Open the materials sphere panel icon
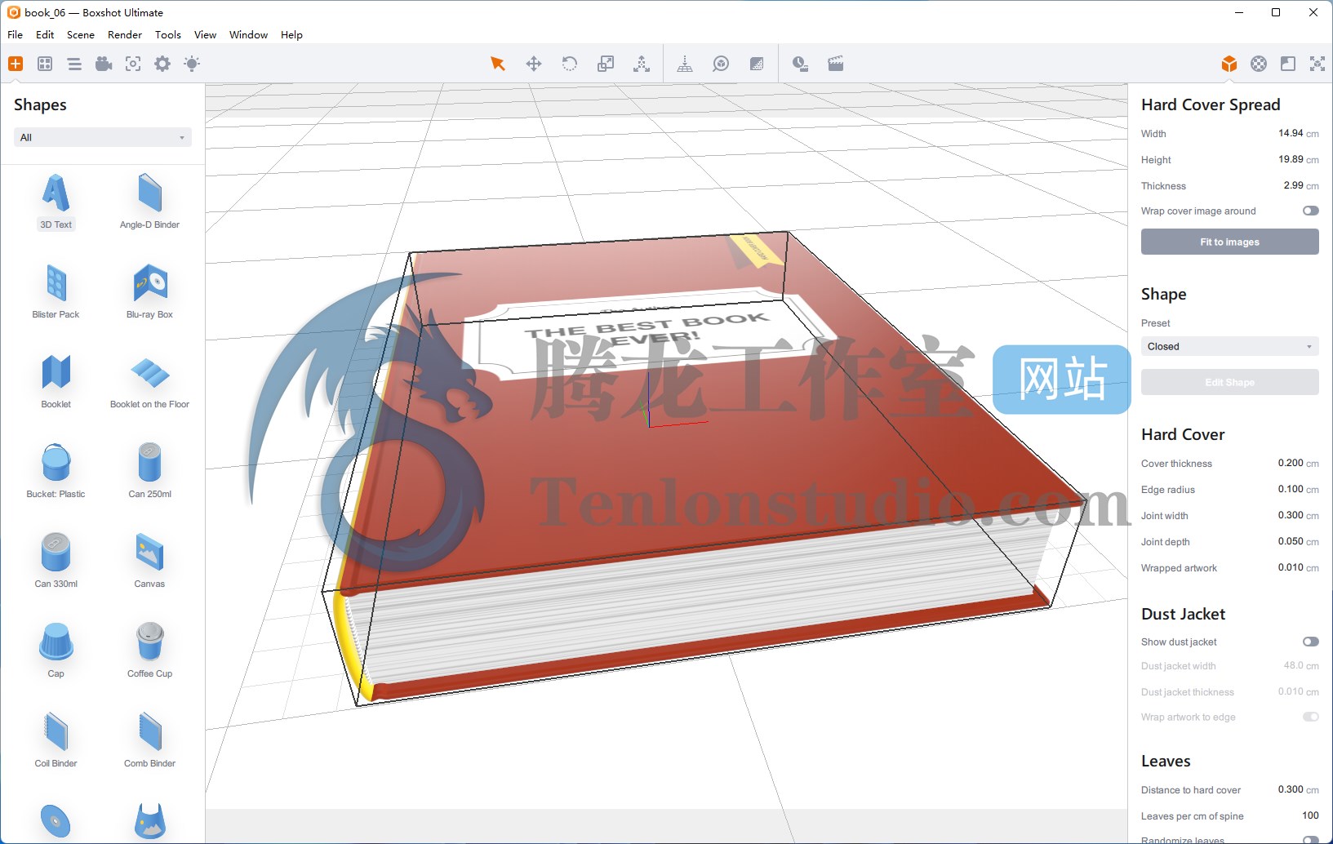The width and height of the screenshot is (1333, 844). pos(1259,64)
